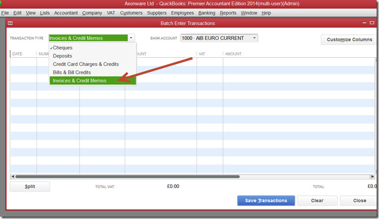Click the right scroll arrow of horizontal scrollbar

(x=373, y=177)
